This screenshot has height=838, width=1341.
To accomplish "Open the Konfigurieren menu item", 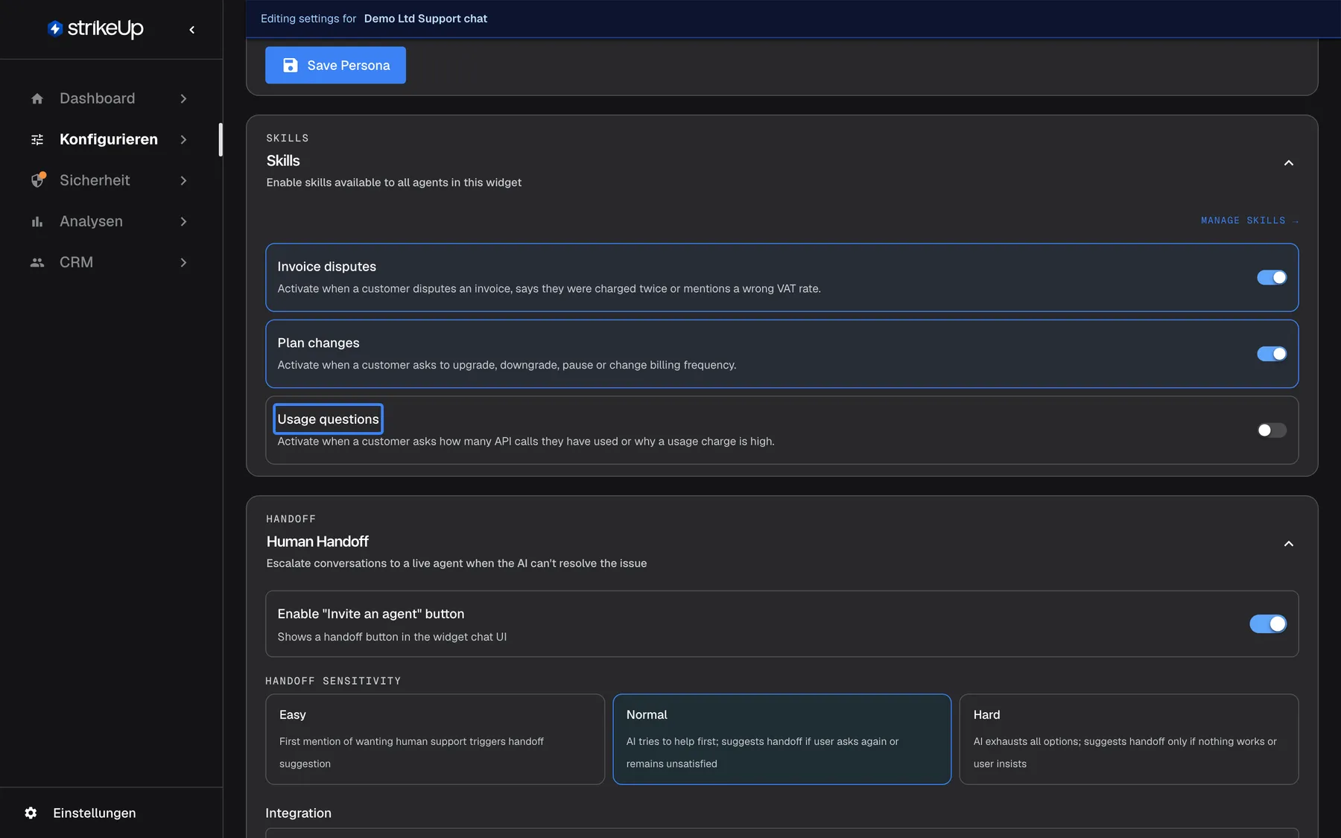I will pos(110,139).
